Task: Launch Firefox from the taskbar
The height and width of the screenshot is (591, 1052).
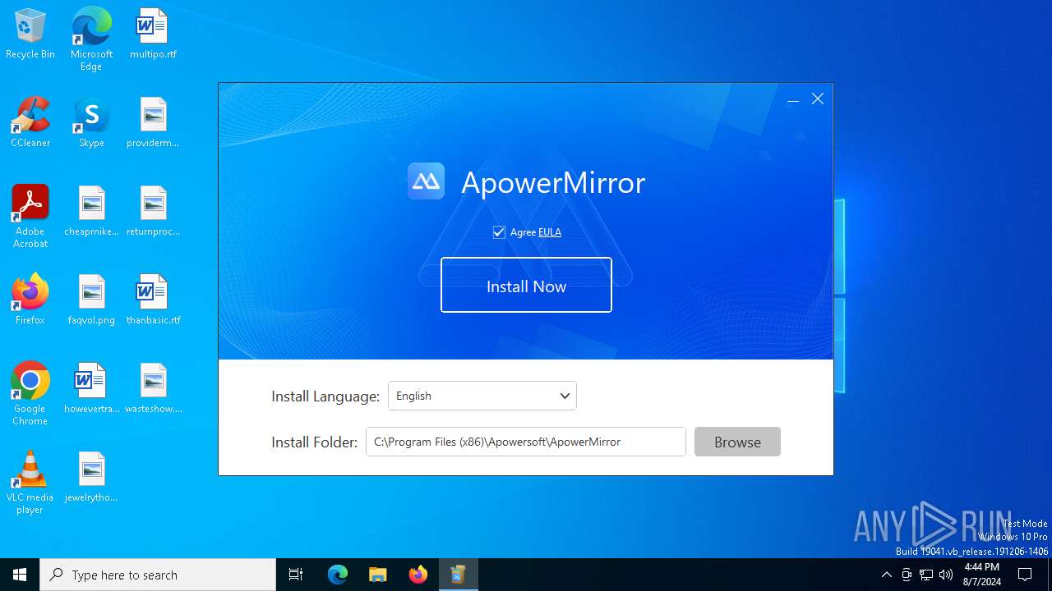Action: (x=418, y=575)
